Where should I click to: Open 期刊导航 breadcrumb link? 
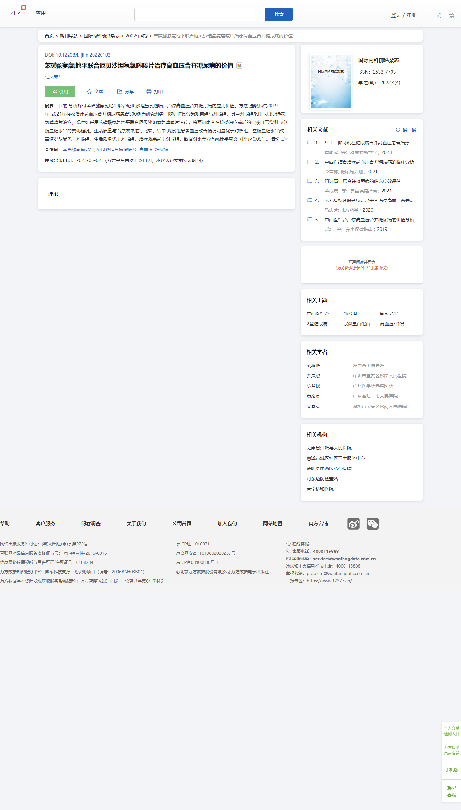69,36
